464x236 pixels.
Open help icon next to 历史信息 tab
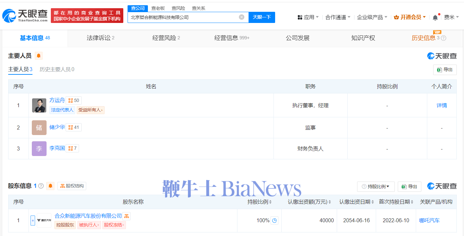[x=444, y=38]
